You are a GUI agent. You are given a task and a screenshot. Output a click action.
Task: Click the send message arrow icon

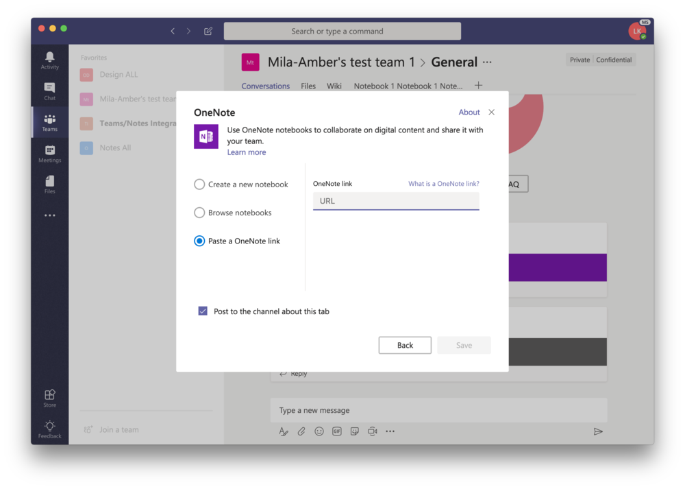pyautogui.click(x=598, y=431)
